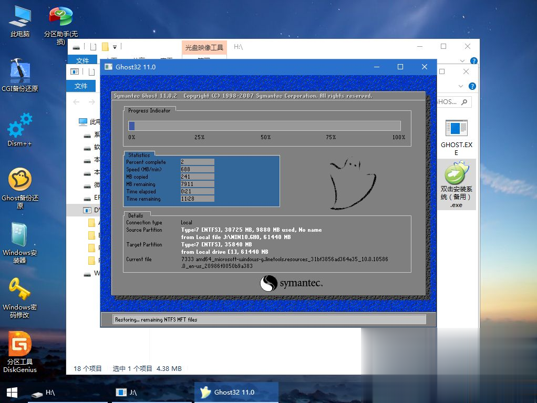Launch 分区工具 DiskGenius desktop icon

[x=20, y=352]
